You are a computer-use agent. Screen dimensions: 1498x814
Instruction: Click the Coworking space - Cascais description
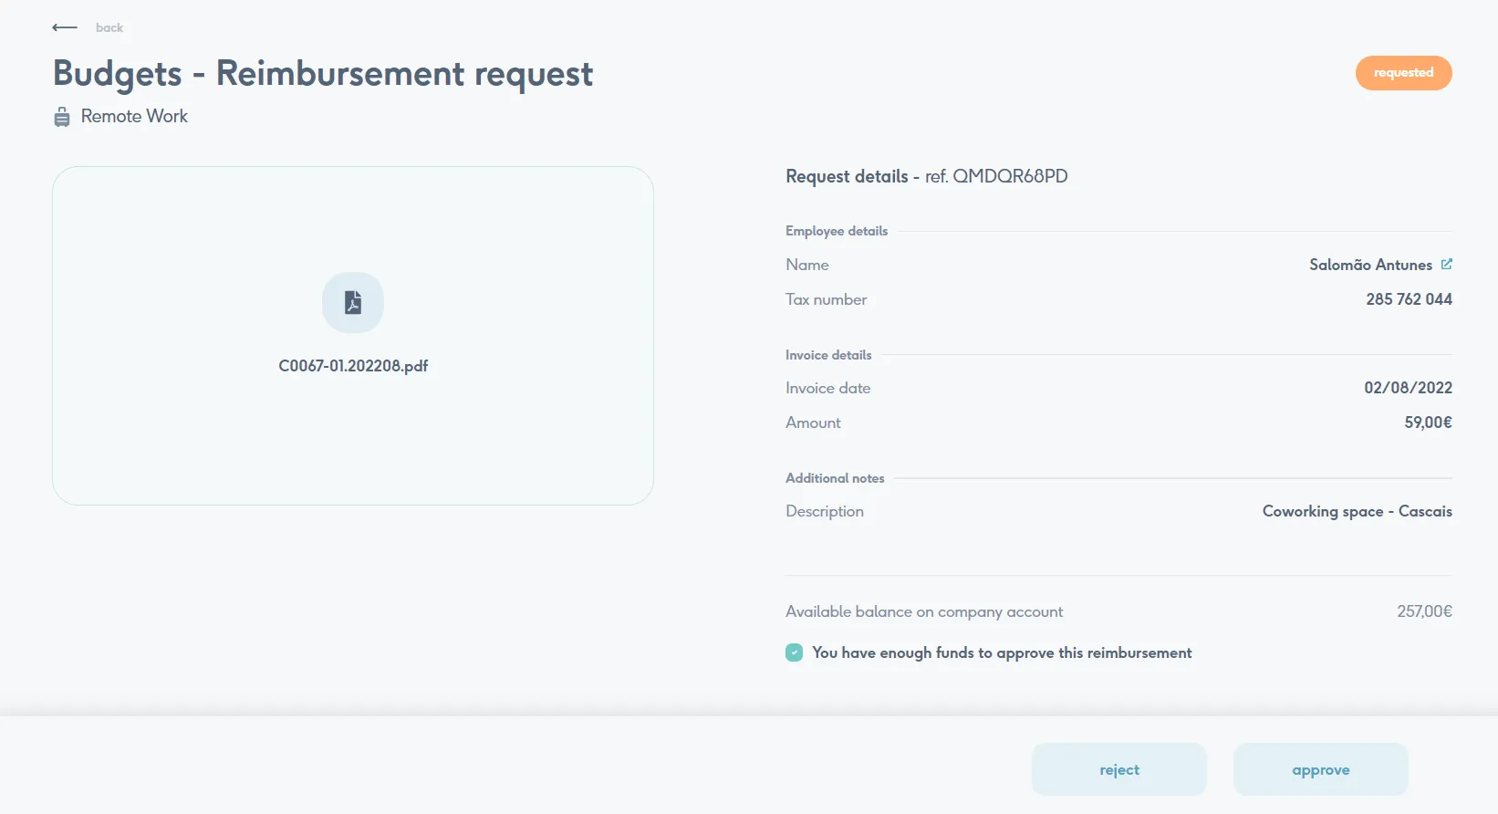1357,511
